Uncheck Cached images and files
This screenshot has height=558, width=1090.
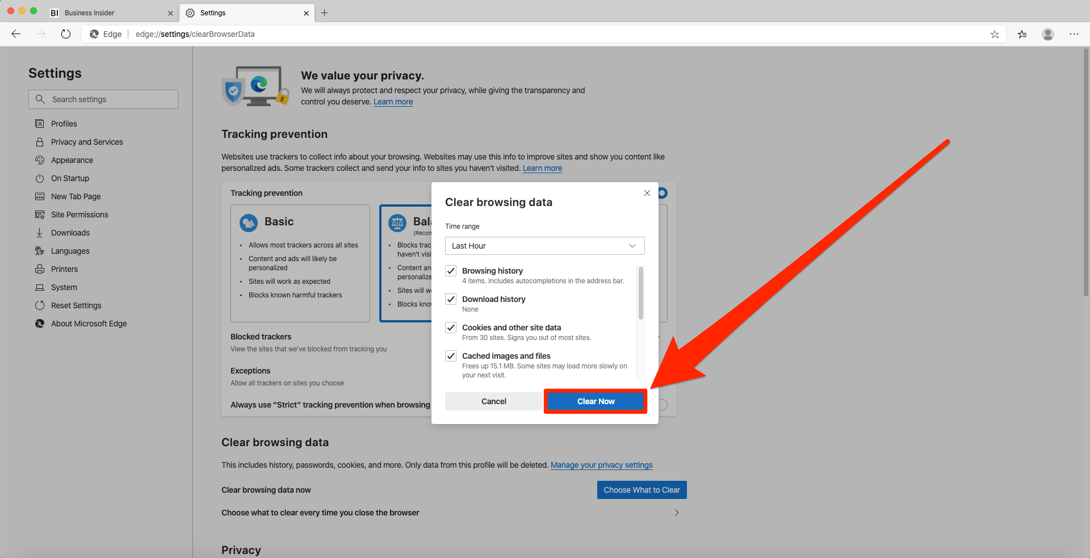coord(451,356)
